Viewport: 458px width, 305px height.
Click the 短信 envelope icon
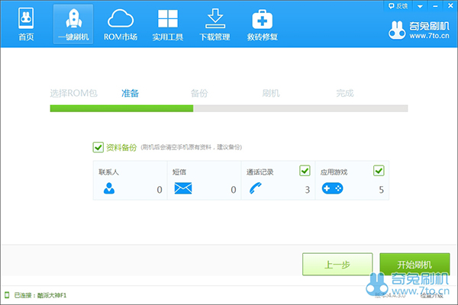pos(183,188)
